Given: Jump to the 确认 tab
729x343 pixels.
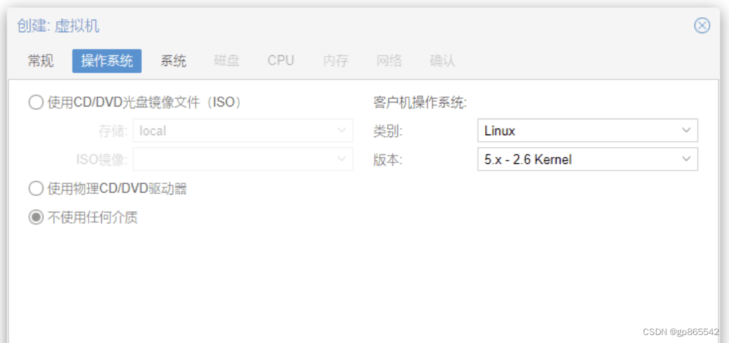Looking at the screenshot, I should pyautogui.click(x=442, y=61).
